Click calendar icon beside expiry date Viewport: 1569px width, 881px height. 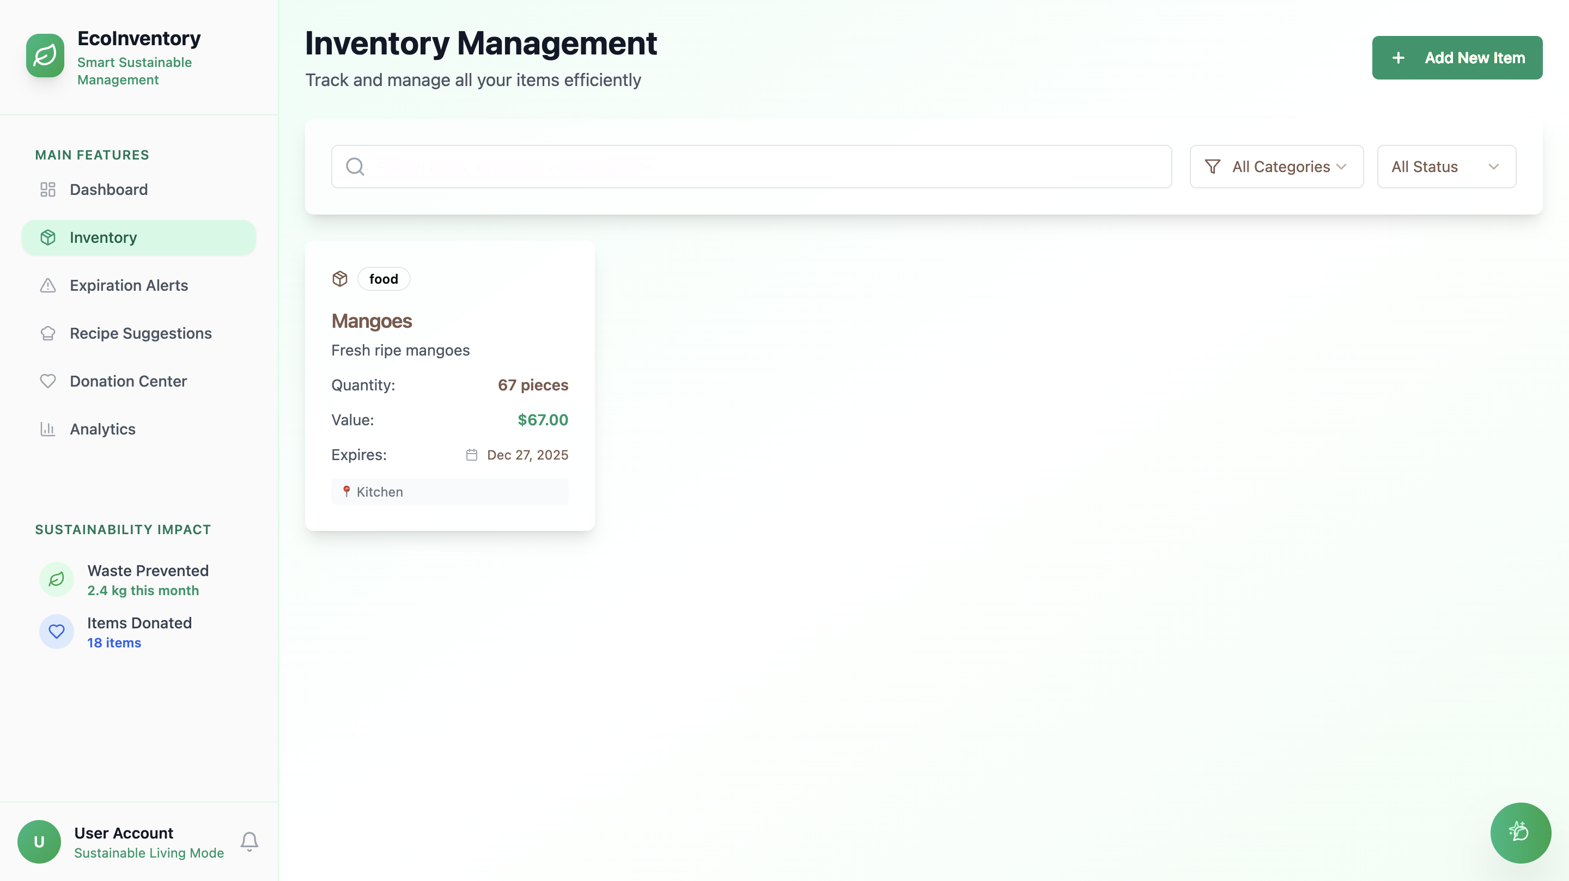471,455
